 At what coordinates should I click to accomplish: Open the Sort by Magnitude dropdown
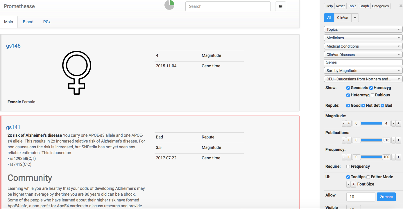[363, 71]
